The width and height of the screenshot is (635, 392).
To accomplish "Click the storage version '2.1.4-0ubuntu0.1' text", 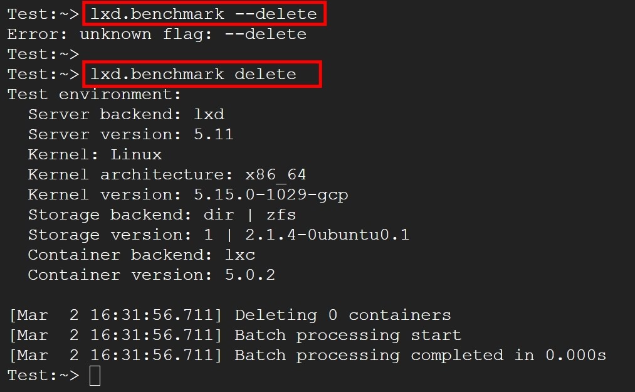I will pos(327,235).
